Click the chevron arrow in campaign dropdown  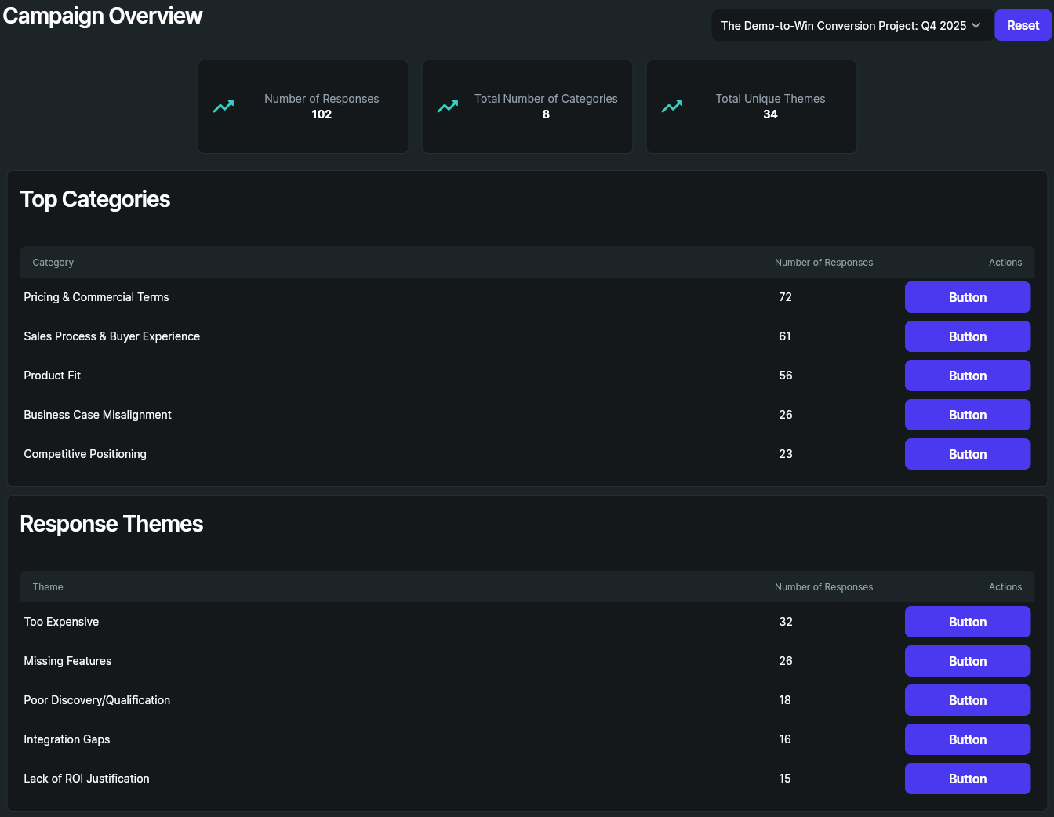pyautogui.click(x=976, y=26)
